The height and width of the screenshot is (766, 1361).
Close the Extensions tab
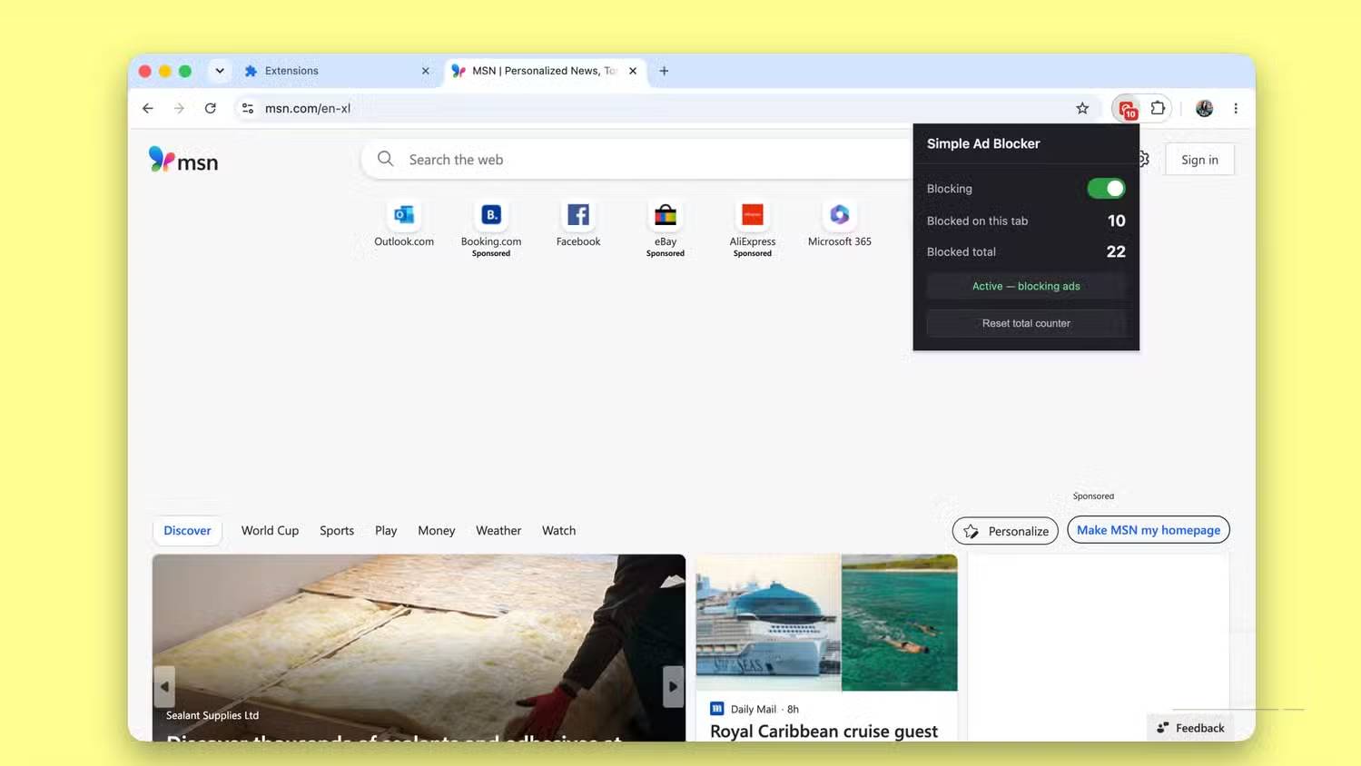425,71
